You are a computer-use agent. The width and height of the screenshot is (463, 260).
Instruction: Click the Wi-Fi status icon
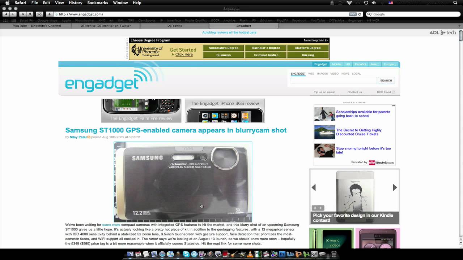pyautogui.click(x=349, y=3)
